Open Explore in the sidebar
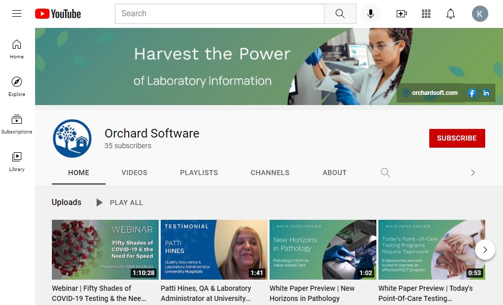503x305 pixels. (x=17, y=86)
